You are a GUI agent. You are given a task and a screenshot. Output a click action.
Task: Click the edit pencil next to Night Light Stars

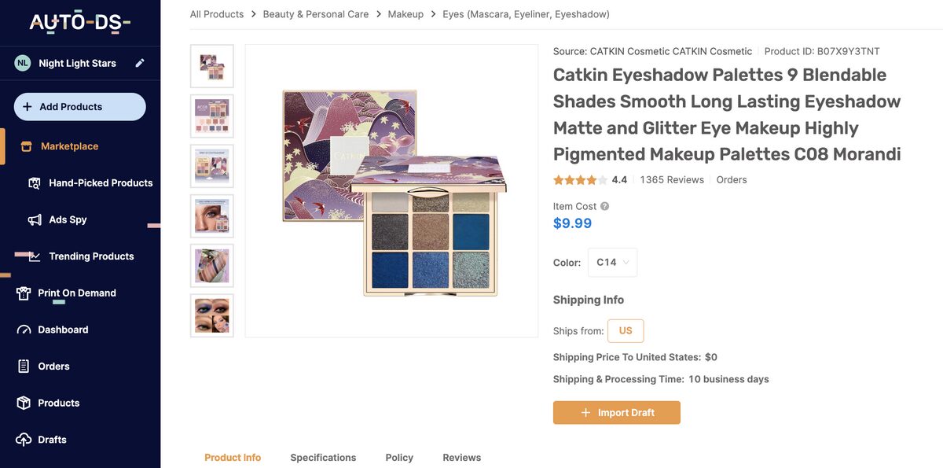[139, 61]
